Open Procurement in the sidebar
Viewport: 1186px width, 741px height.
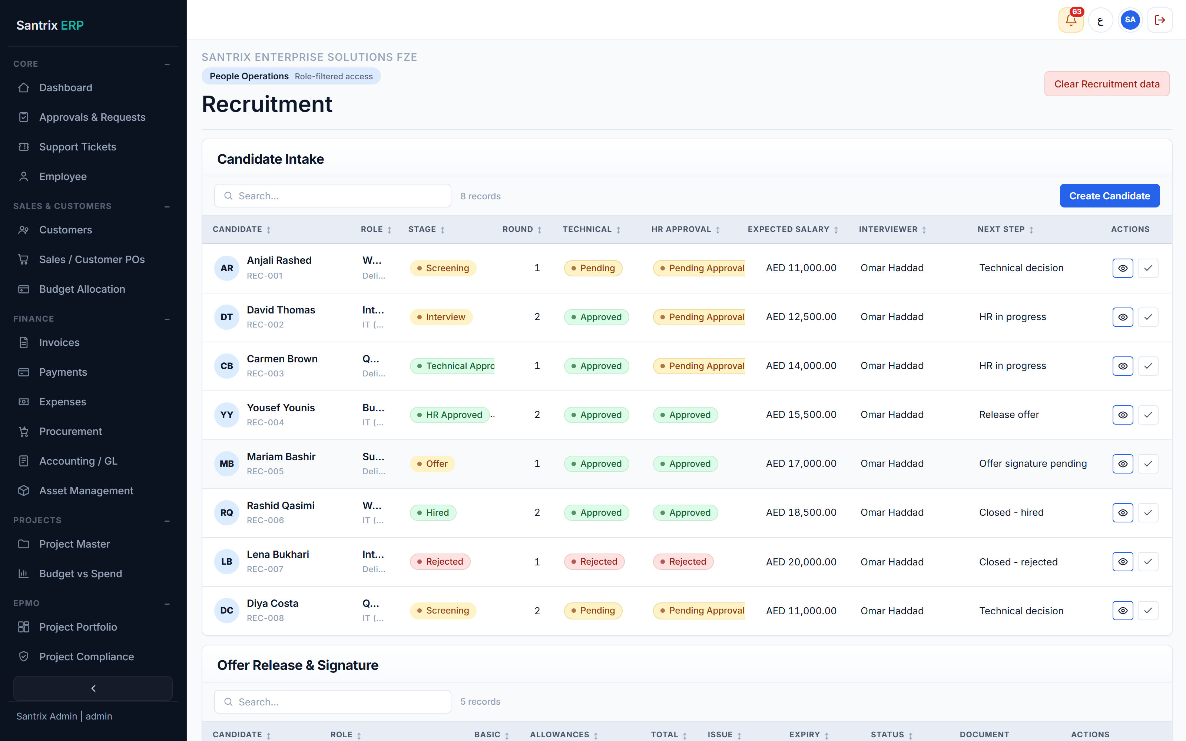point(93,431)
